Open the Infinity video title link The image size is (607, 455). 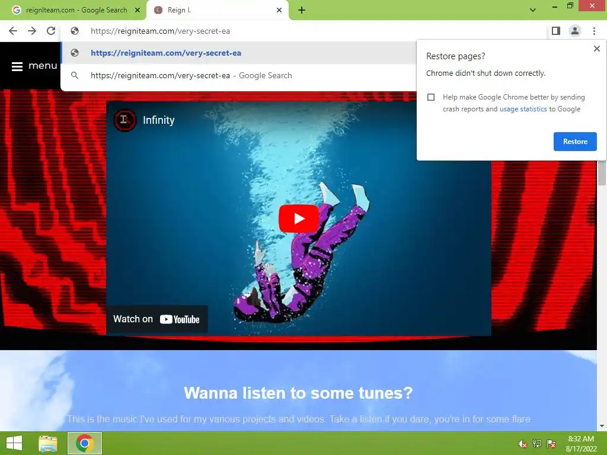pos(159,120)
